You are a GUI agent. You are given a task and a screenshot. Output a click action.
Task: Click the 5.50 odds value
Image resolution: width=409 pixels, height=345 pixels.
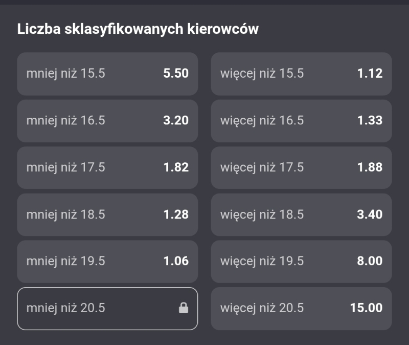pos(176,74)
